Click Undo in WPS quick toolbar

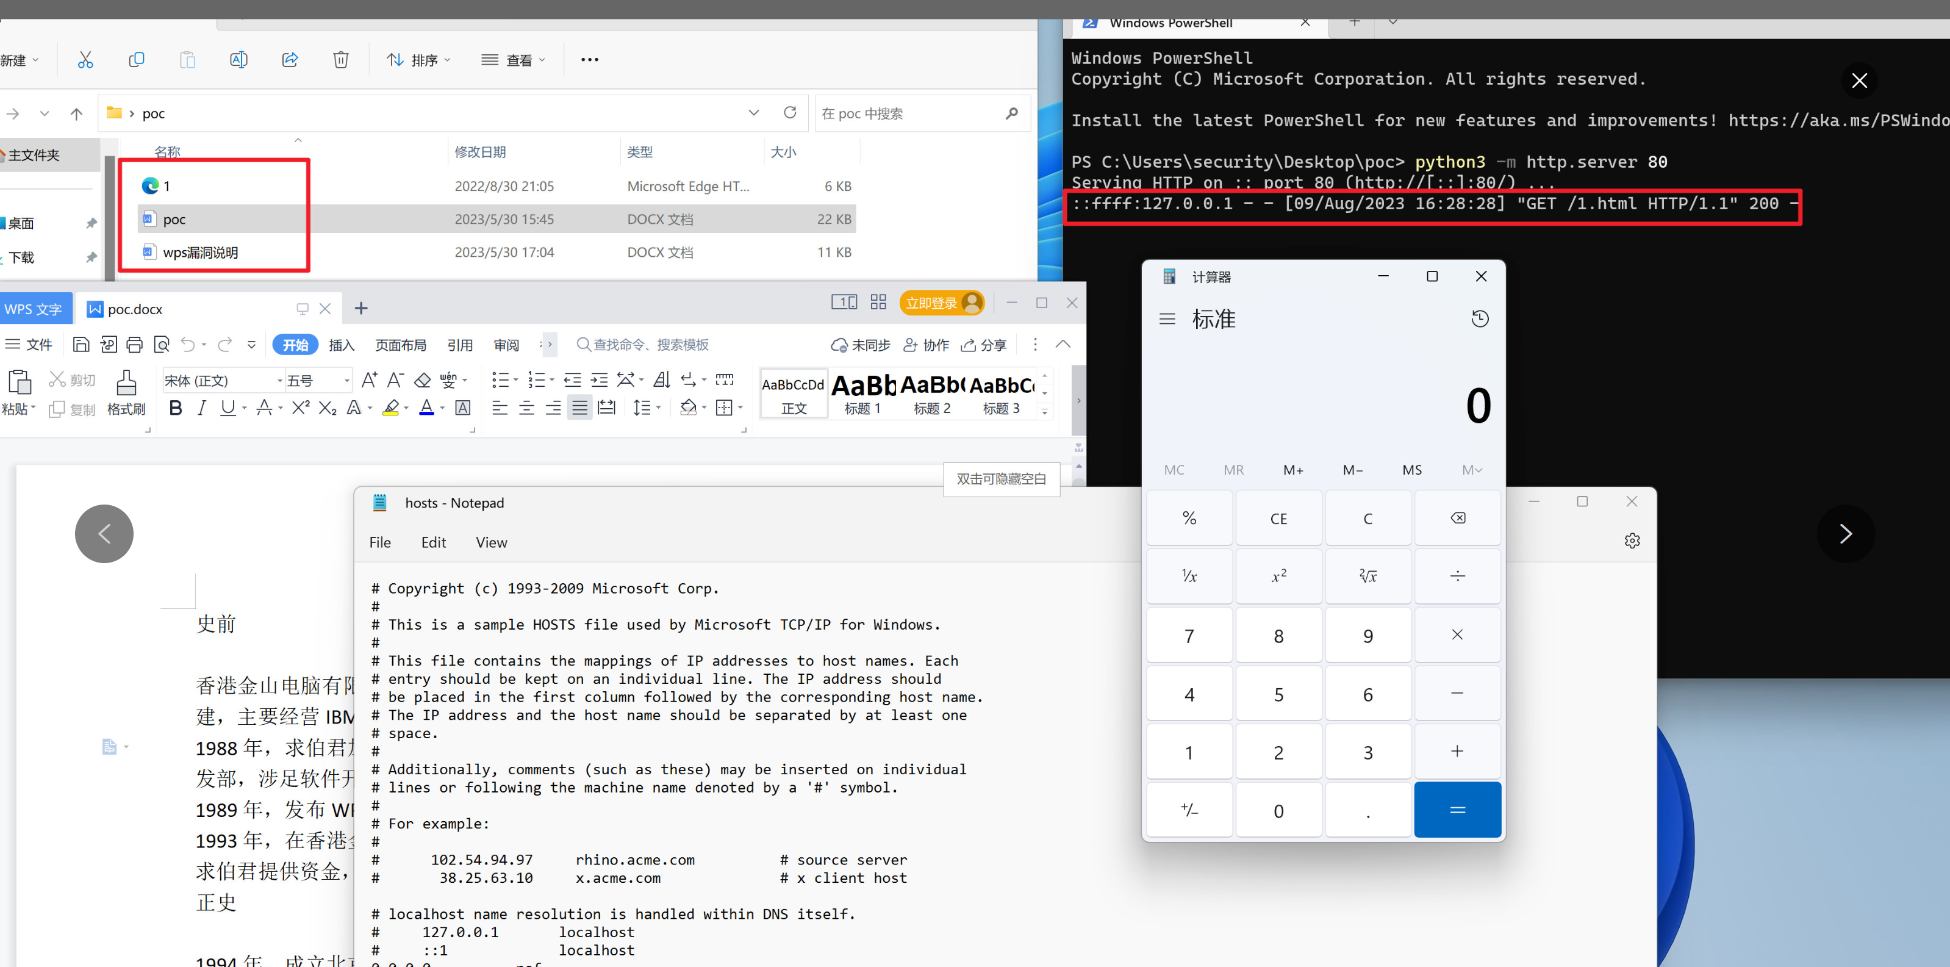click(x=188, y=345)
